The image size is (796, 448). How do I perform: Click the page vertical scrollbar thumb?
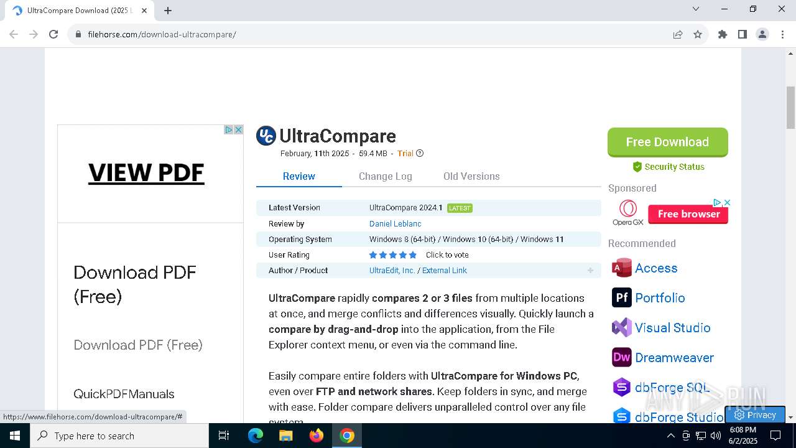click(791, 107)
